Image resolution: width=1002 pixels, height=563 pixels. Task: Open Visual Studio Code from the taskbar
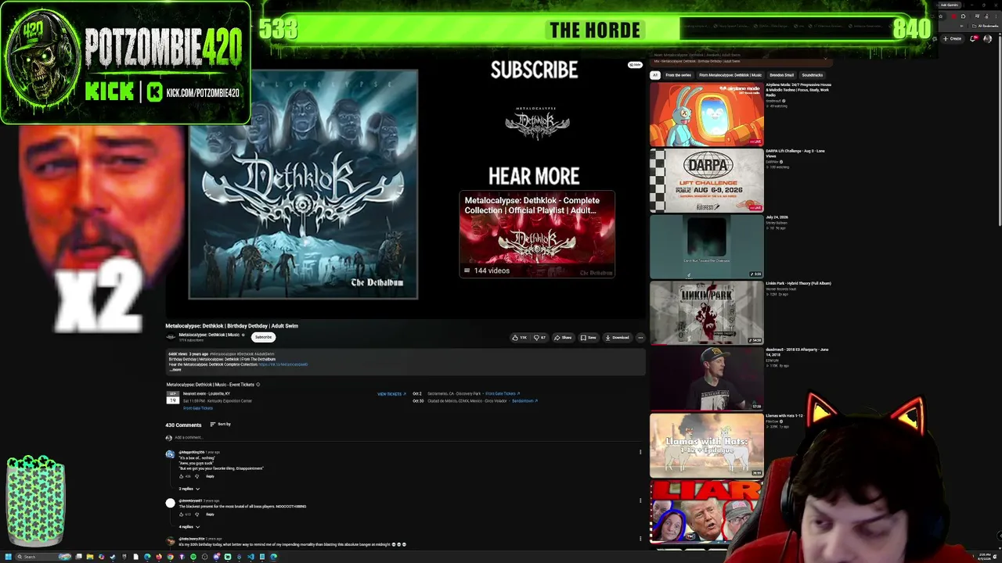[x=250, y=557]
